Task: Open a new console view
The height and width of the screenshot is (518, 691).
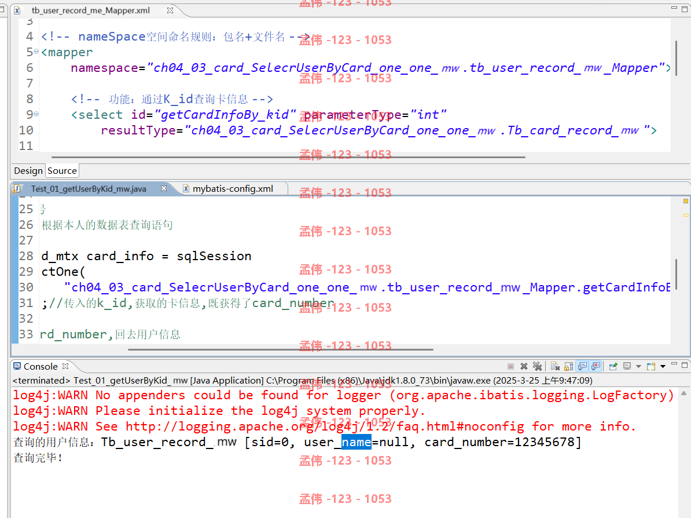Action: (x=651, y=366)
